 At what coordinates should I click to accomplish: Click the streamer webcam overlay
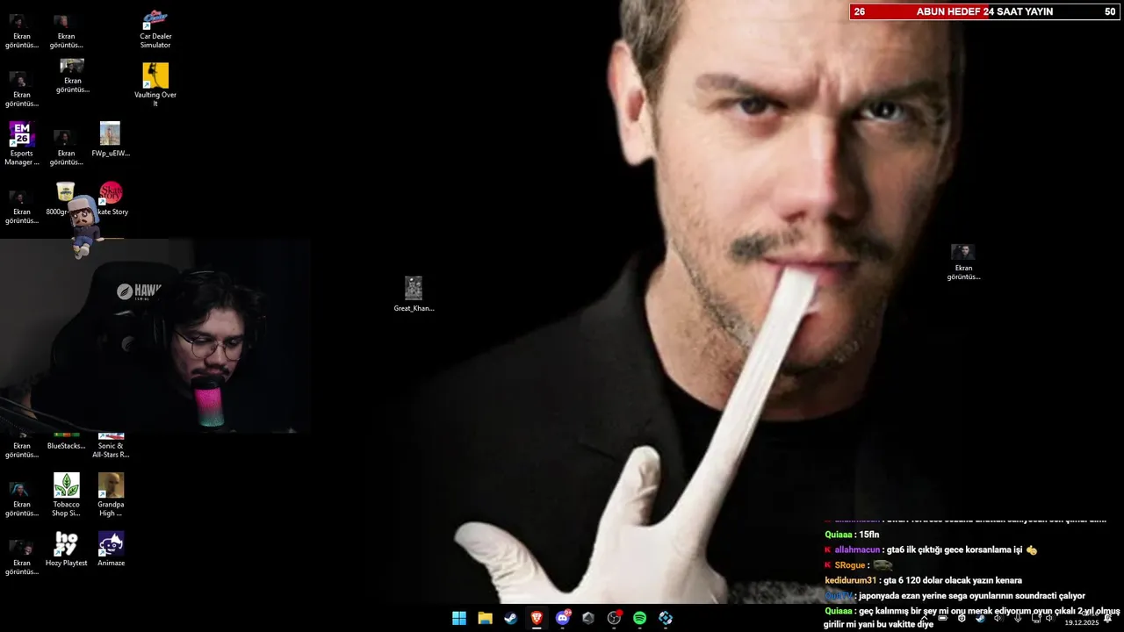point(155,336)
